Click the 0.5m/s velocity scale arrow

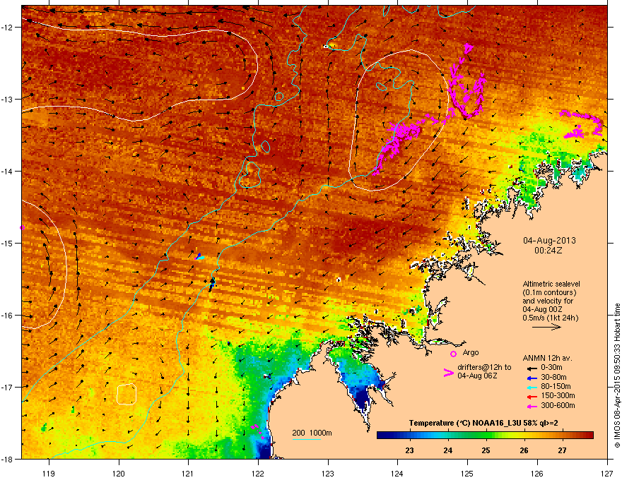[546, 327]
